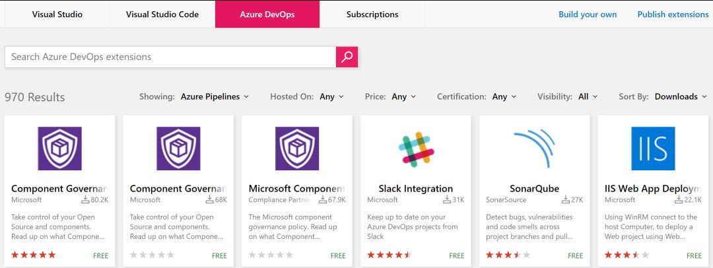
Task: Click download icon beside 68K
Action: (210, 199)
